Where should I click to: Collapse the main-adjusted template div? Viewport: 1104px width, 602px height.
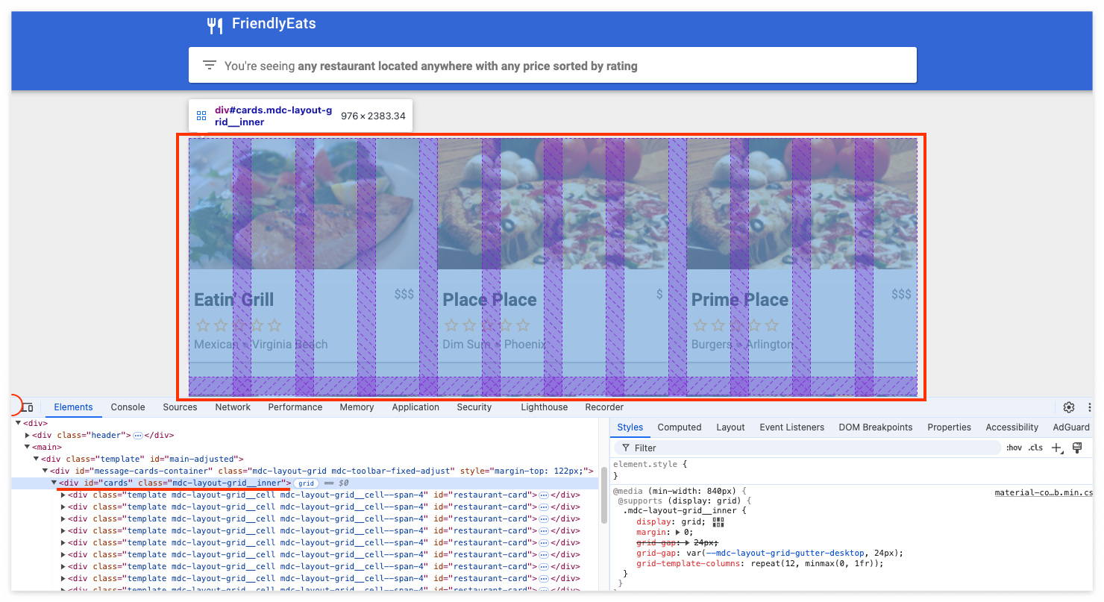(37, 460)
